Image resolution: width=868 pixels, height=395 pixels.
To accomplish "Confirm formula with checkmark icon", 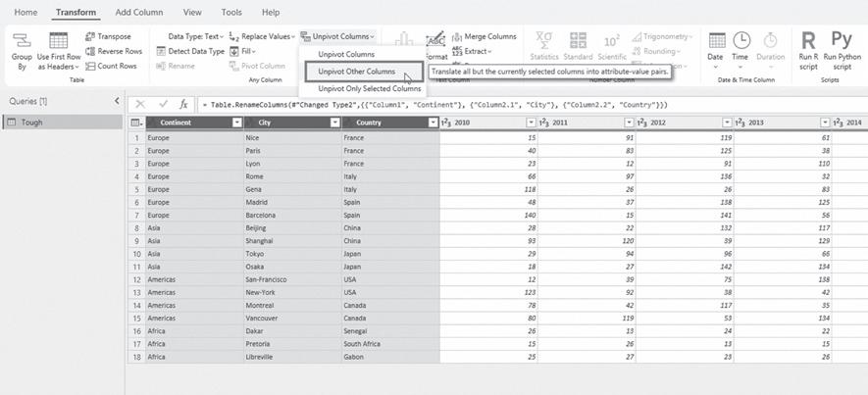I will 163,104.
